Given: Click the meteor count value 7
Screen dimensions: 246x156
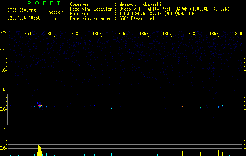Looking at the screenshot, I should [x=56, y=18].
